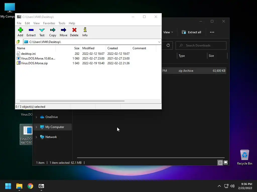The width and height of the screenshot is (257, 192).
Task: Sort 7-Zip list by Name column
Action: click(36, 48)
